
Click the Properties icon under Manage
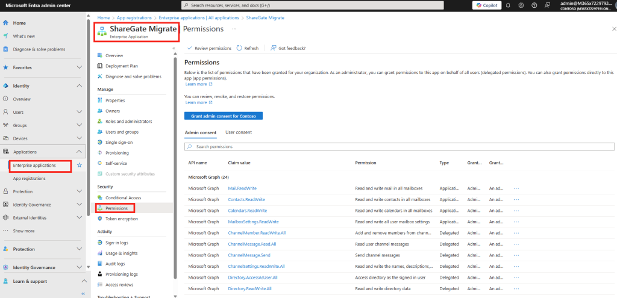(x=100, y=101)
